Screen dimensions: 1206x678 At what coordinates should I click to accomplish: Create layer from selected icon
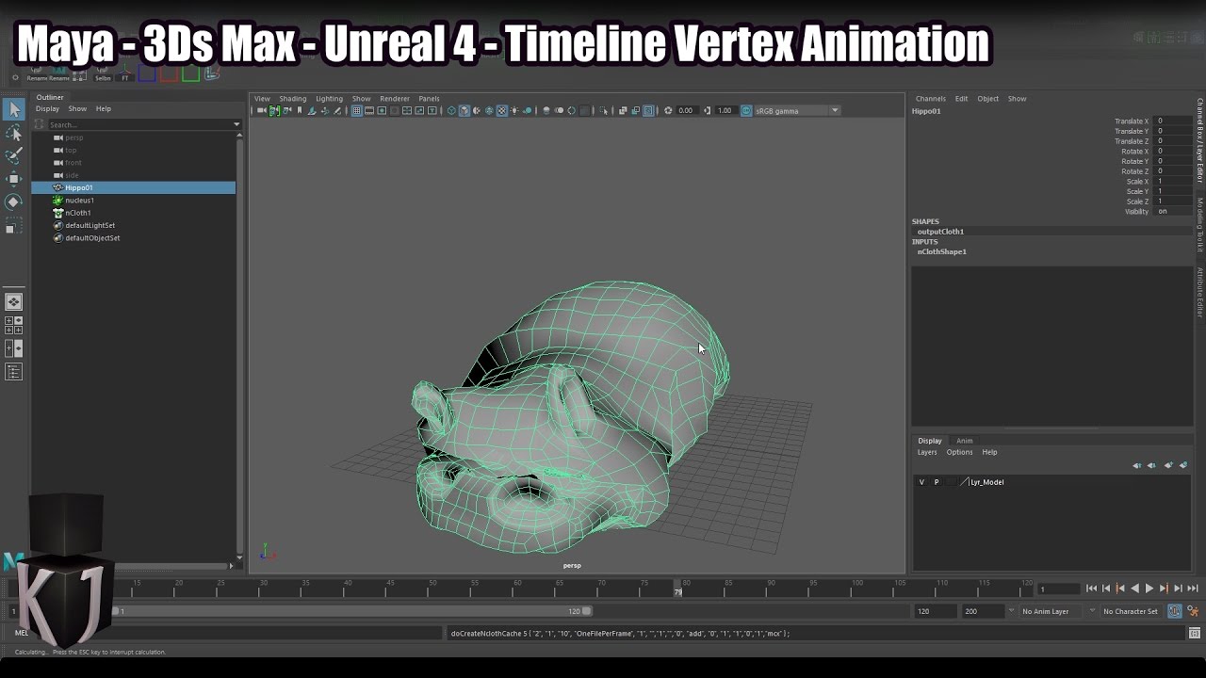click(x=1183, y=465)
